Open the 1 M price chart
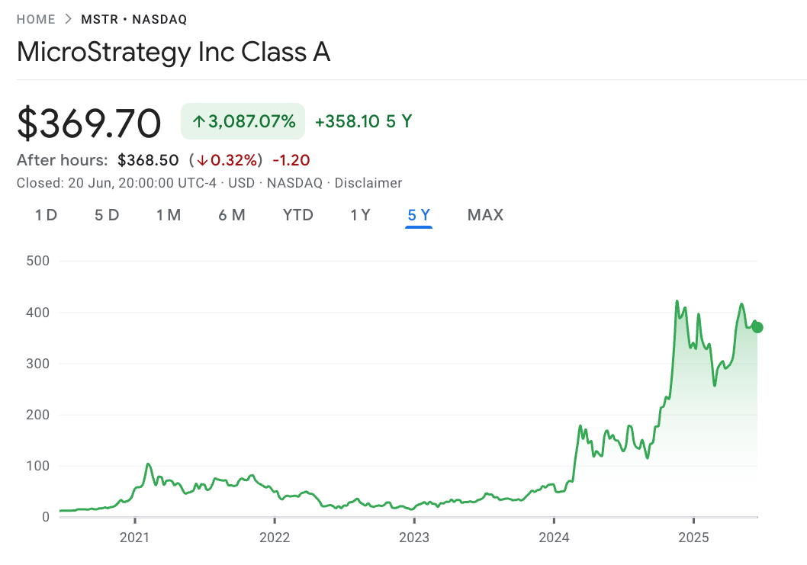 (x=169, y=215)
